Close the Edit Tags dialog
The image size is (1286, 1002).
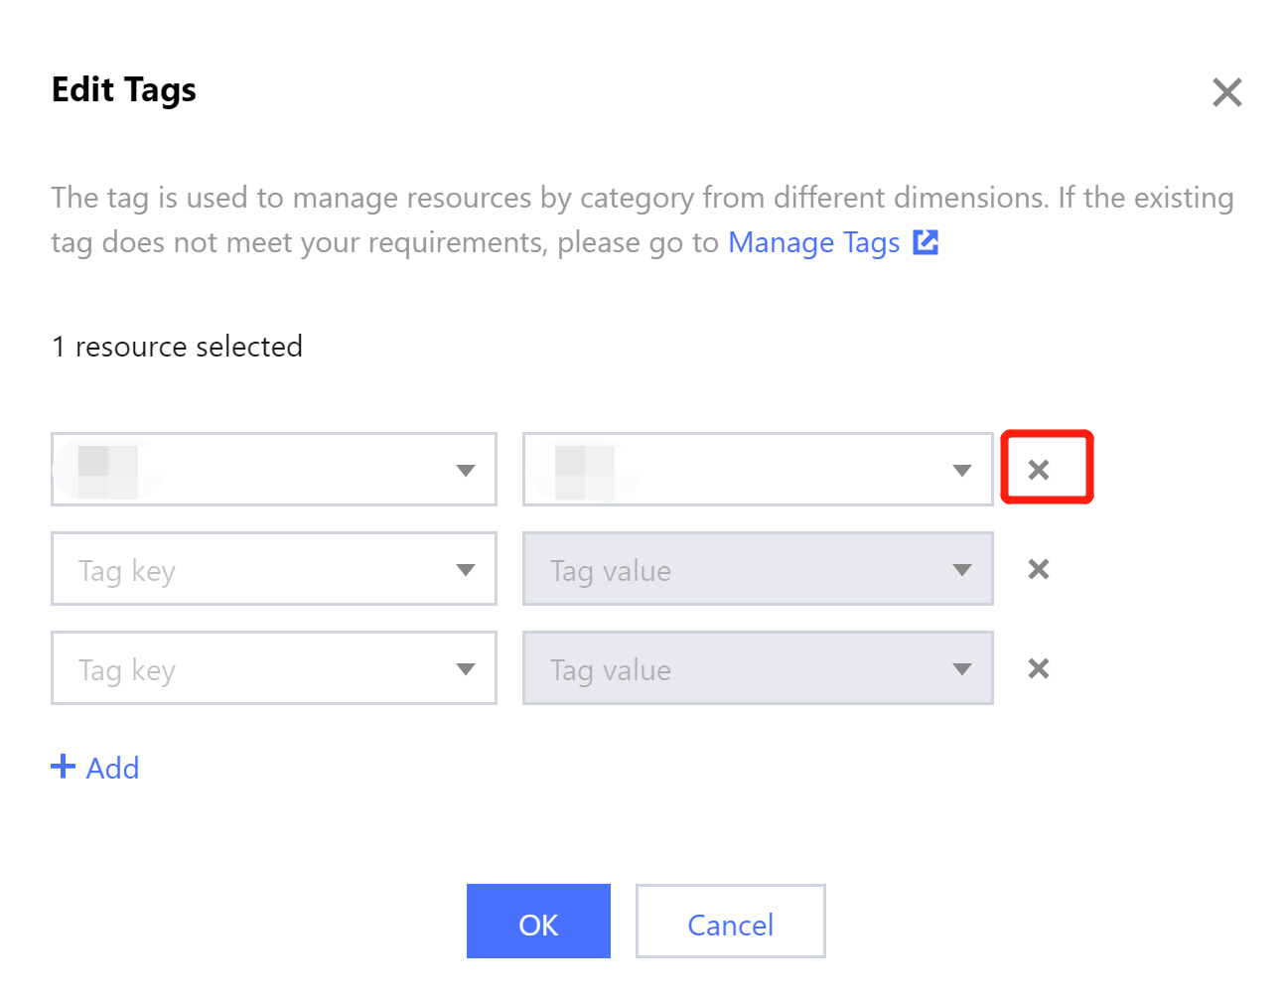point(1226,92)
